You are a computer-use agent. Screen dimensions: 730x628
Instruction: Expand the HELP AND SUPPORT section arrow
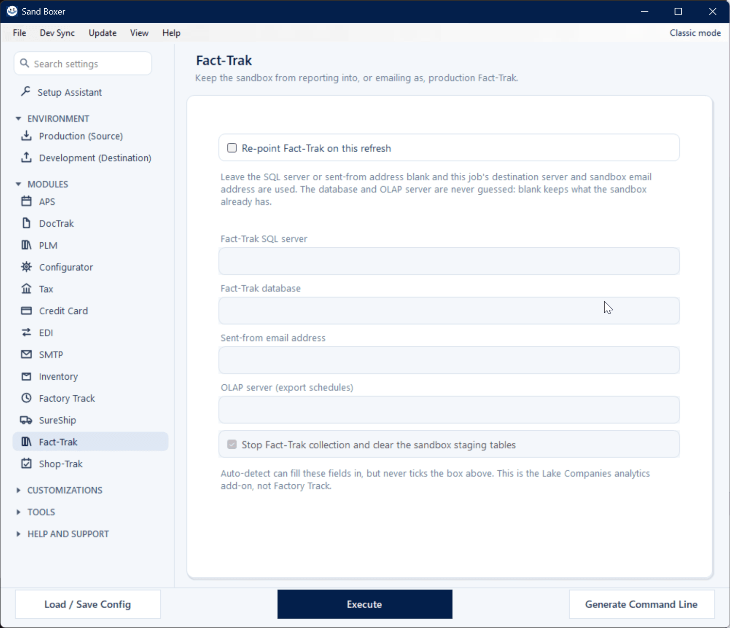[18, 534]
